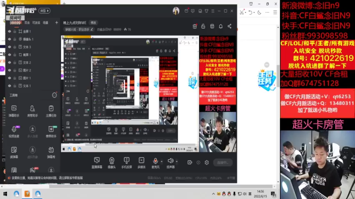
Task: Switch to the 可改名 scene tab
Action: [36, 23]
